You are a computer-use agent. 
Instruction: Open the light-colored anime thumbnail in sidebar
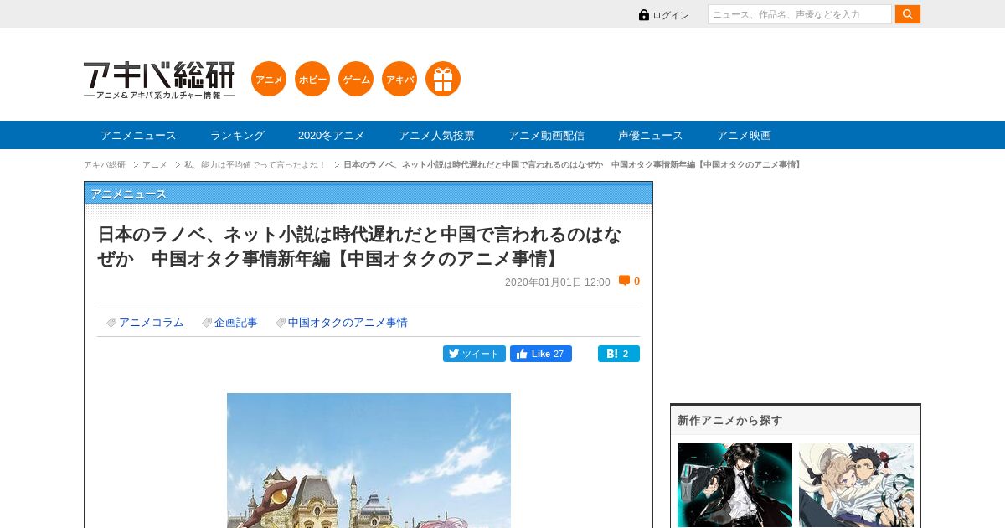(856, 485)
